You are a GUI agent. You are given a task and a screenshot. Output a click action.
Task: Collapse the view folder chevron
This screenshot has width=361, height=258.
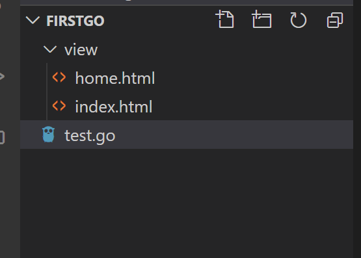point(50,49)
